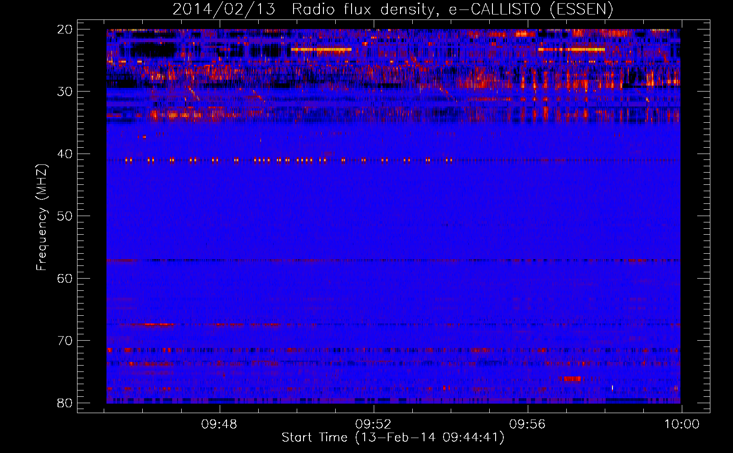Click the time tick label '10:00'
733x453 pixels.
pyautogui.click(x=682, y=424)
